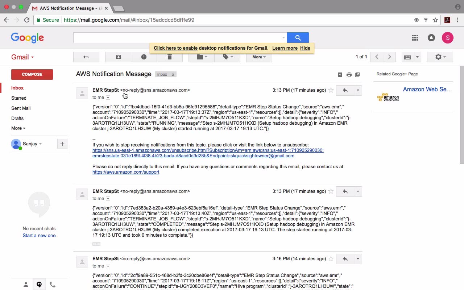Viewport: 464px width, 290px height.
Task: Open more options for first message
Action: 358,90
